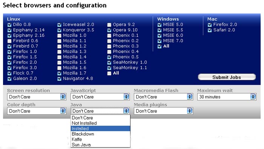The height and width of the screenshot is (149, 264).
Task: Toggle MSIE 7.0 checkbox
Action: (x=160, y=41)
